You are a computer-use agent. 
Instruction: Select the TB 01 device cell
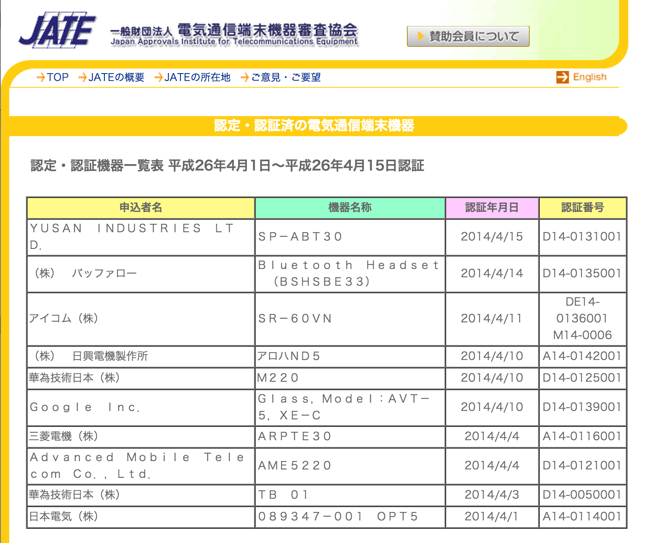(x=350, y=495)
